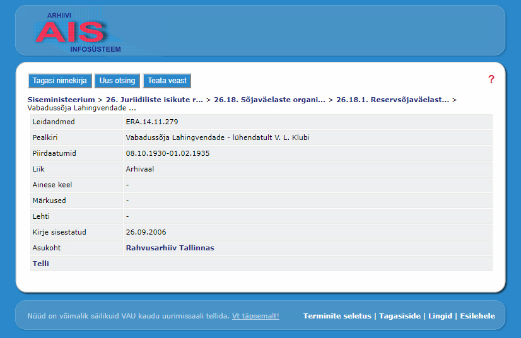
Task: Go to Lingid in the footer
Action: 440,316
